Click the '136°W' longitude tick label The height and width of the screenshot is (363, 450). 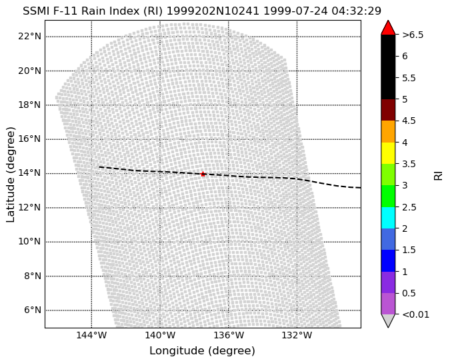pos(229,335)
